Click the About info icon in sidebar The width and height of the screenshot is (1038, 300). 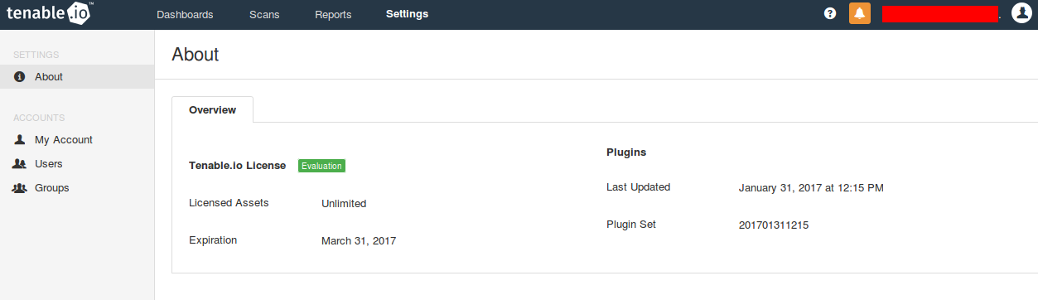click(20, 77)
